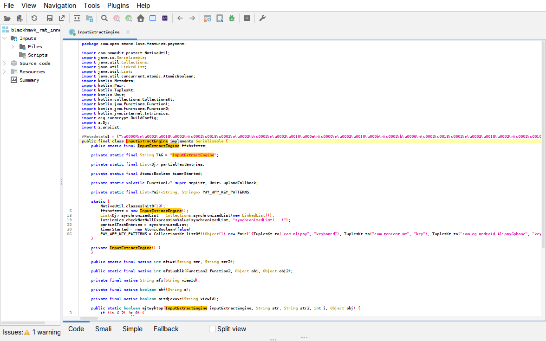Open file via folder icon in toolbar
The height and width of the screenshot is (341, 546).
(x=7, y=19)
